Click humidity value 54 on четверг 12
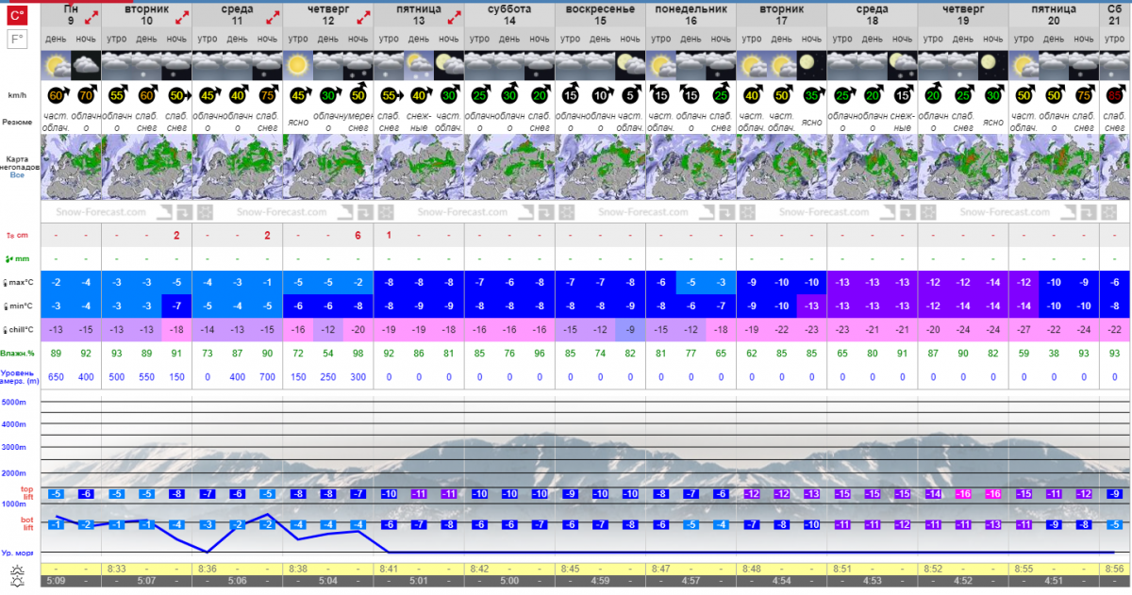This screenshot has height=595, width=1132. (x=328, y=352)
